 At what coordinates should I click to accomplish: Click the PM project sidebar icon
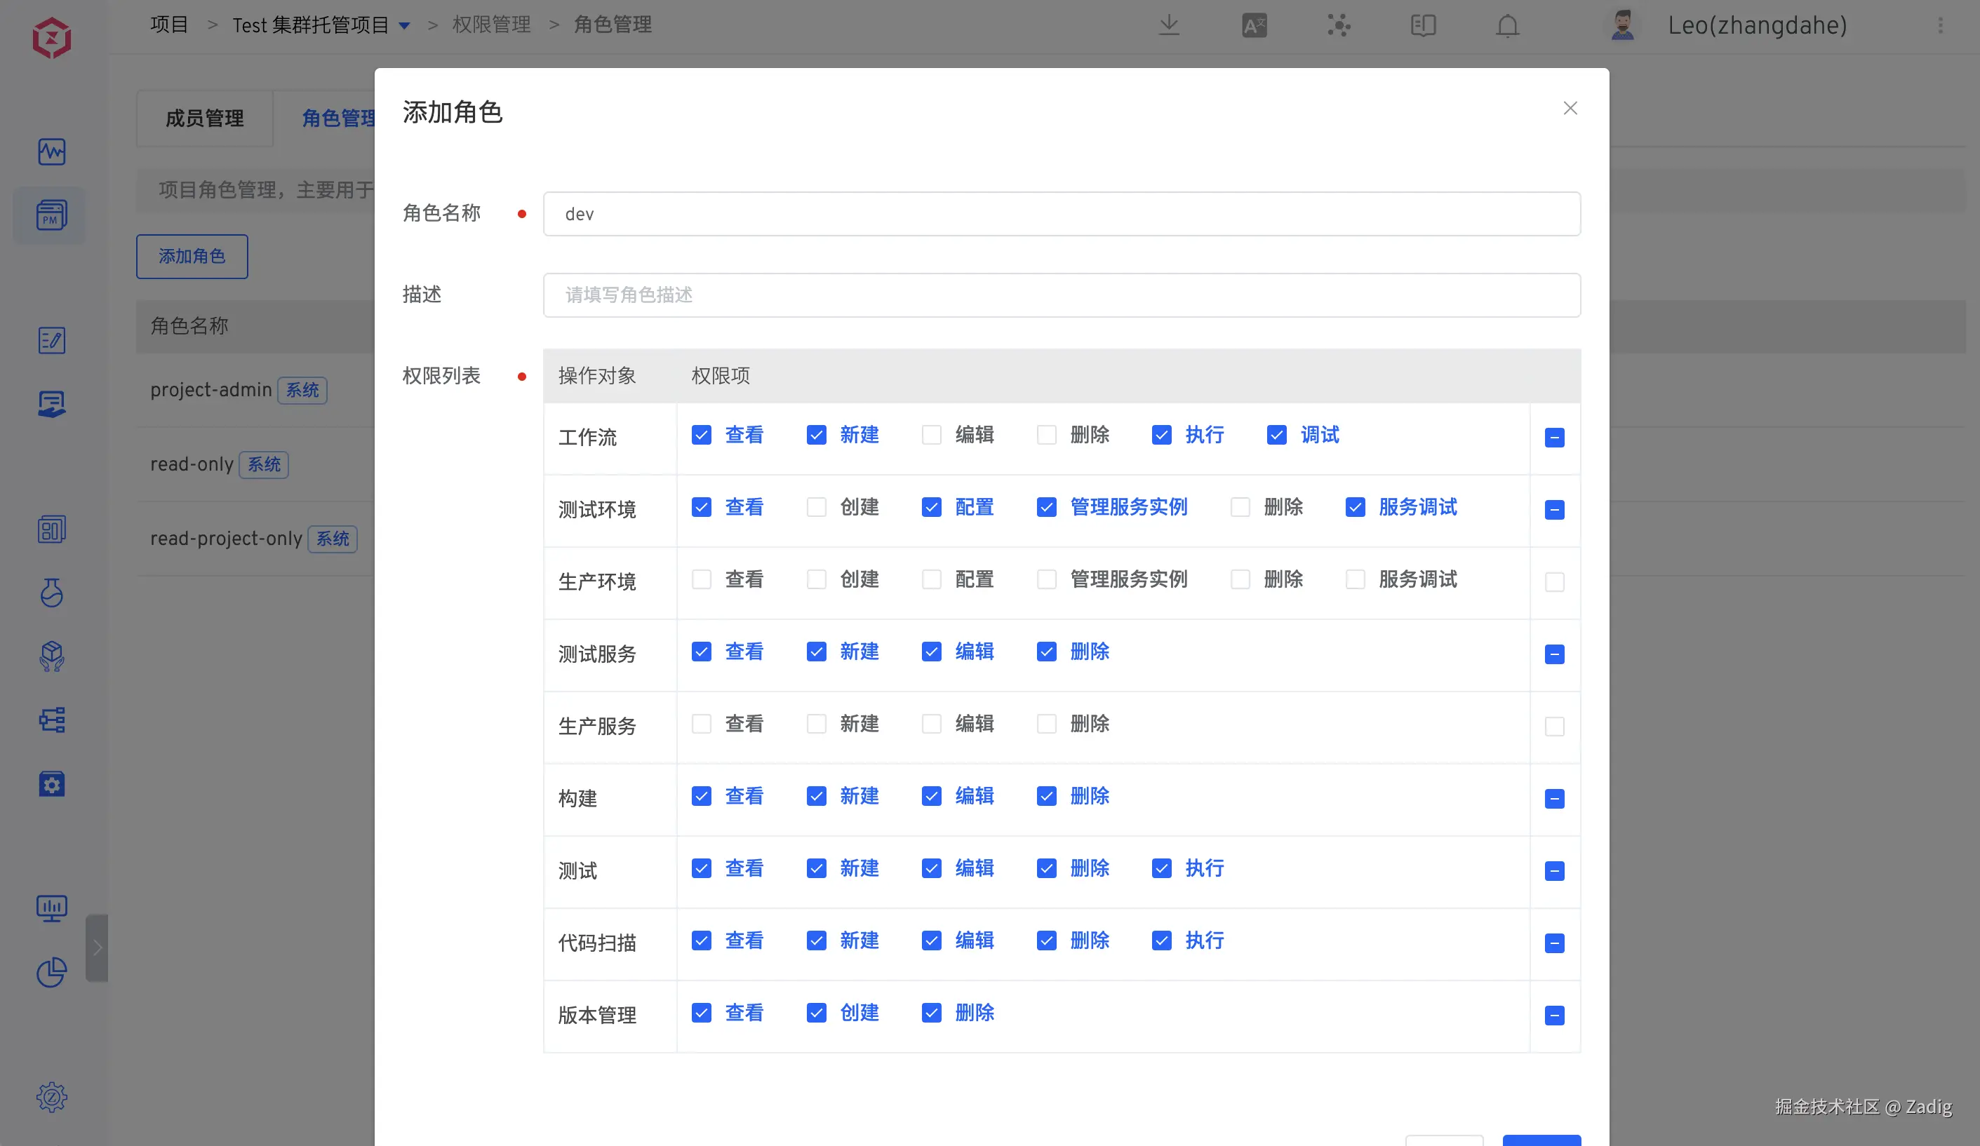click(x=52, y=215)
